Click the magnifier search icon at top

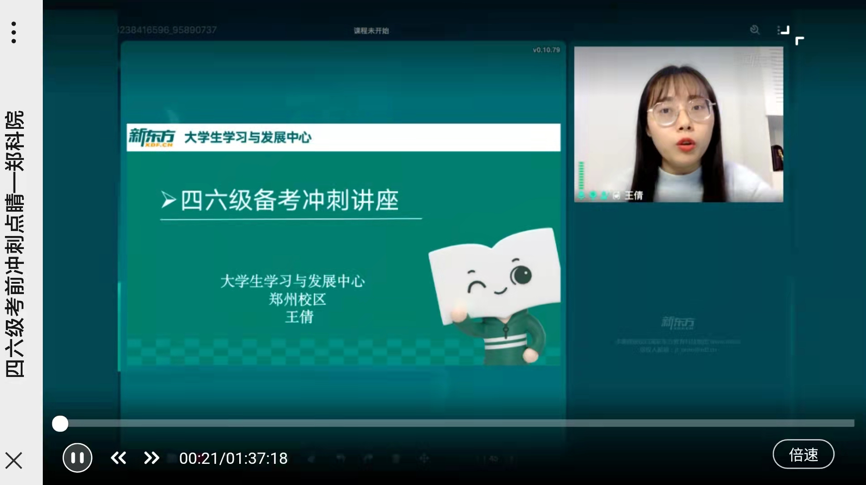[755, 30]
